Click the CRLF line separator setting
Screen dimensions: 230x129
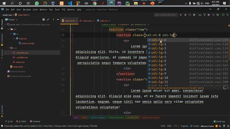pyautogui.click(x=169, y=126)
